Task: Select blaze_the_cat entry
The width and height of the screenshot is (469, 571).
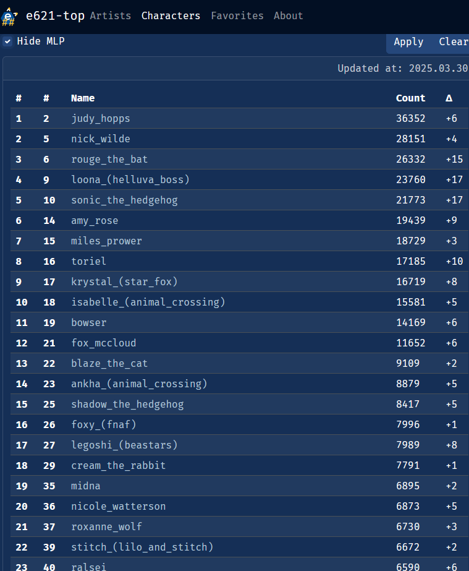Action: click(x=109, y=363)
